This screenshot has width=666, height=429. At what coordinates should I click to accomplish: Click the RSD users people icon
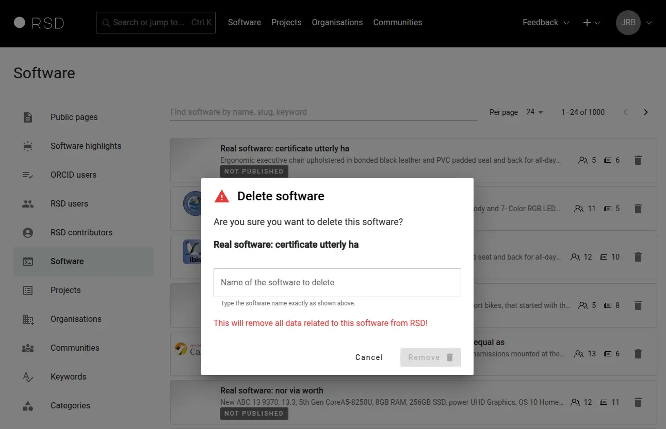point(27,203)
